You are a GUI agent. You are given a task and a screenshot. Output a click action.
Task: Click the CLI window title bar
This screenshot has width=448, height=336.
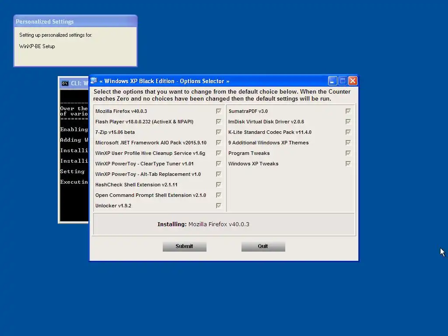coord(74,83)
